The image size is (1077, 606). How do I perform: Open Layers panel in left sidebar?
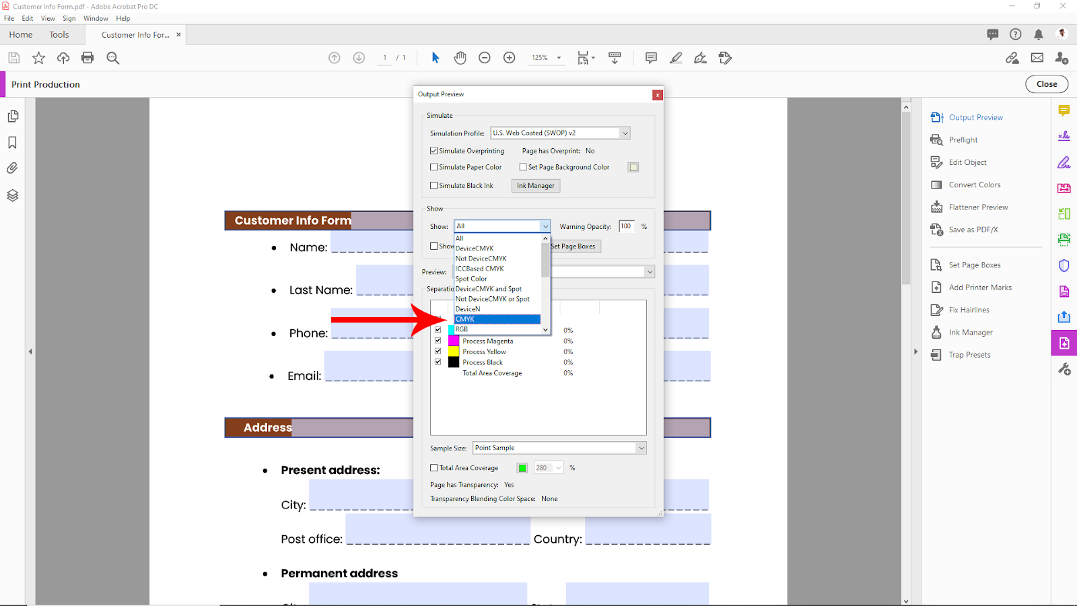coord(12,195)
